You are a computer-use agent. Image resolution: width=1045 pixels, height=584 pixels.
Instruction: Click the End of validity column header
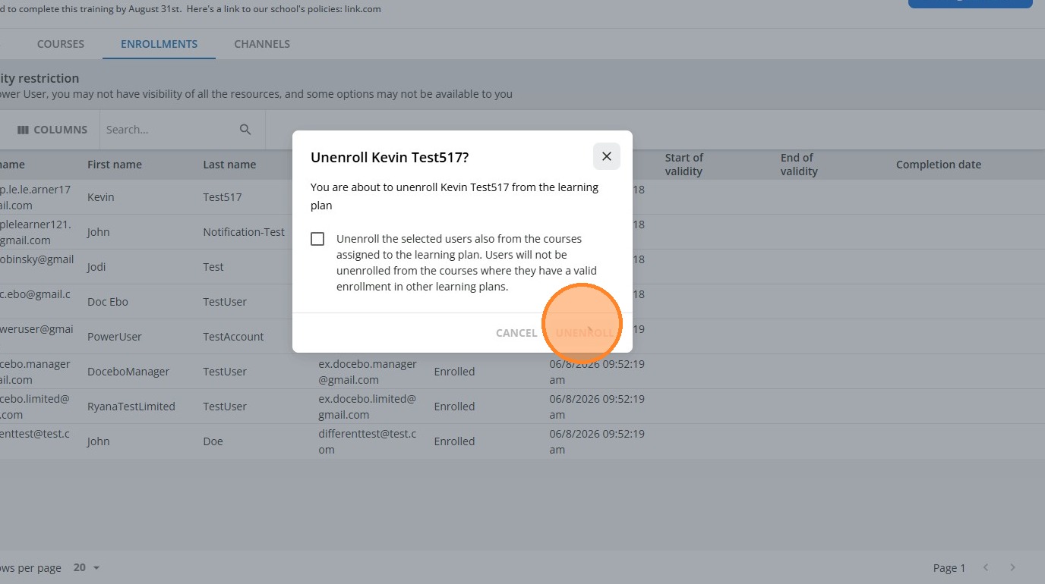799,165
